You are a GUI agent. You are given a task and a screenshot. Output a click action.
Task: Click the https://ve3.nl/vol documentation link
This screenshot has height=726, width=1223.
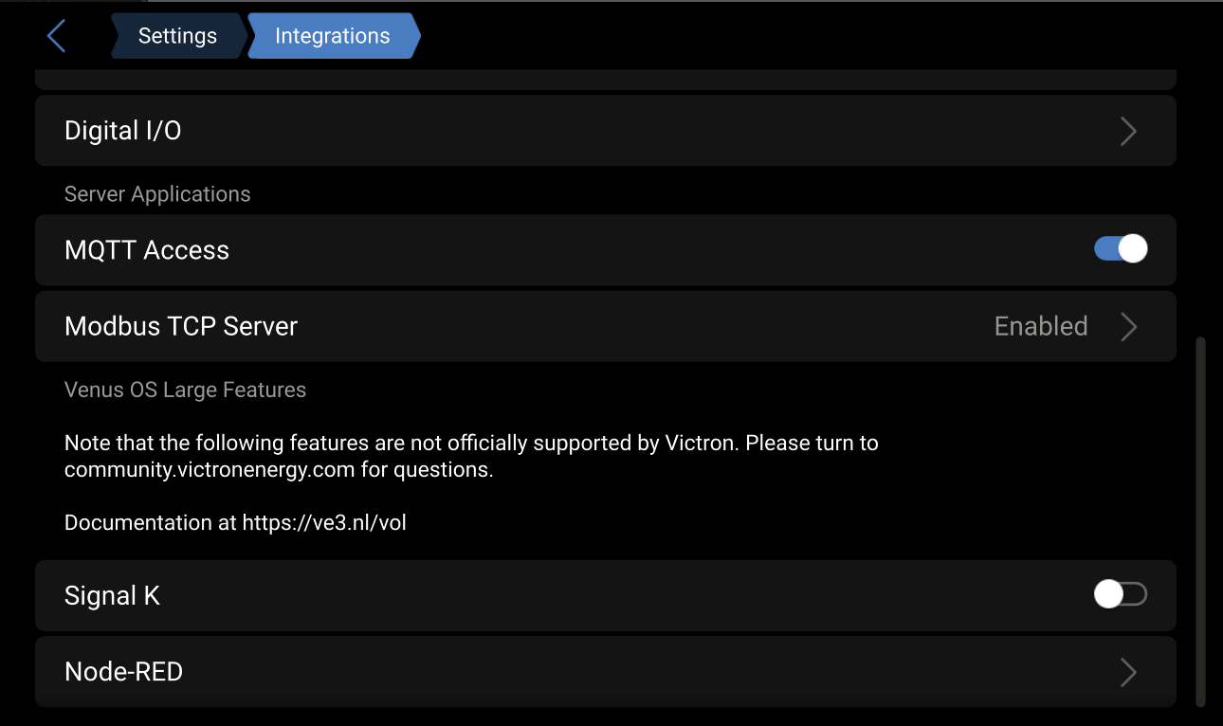324,523
